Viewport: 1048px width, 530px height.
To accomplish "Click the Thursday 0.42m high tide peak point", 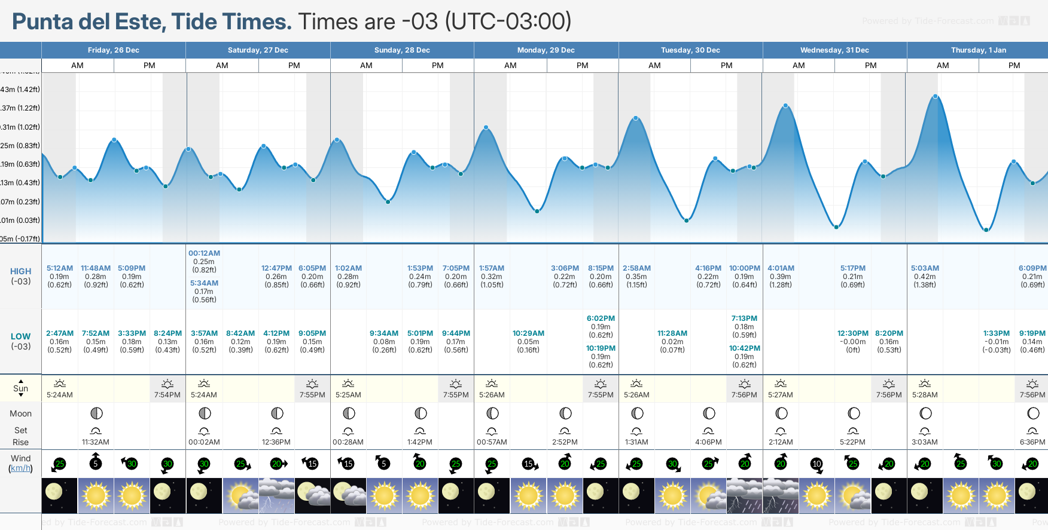I will tap(936, 96).
